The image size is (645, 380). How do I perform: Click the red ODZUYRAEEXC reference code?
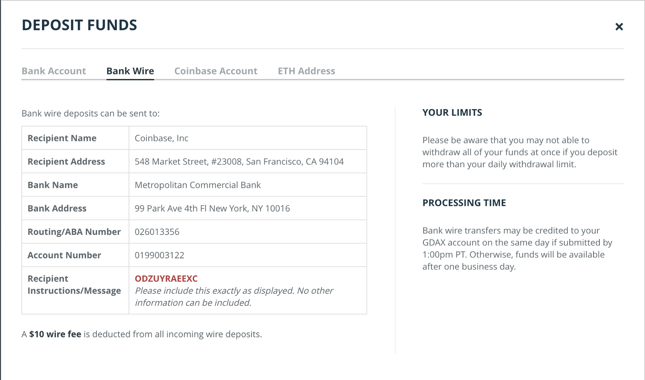pyautogui.click(x=166, y=279)
